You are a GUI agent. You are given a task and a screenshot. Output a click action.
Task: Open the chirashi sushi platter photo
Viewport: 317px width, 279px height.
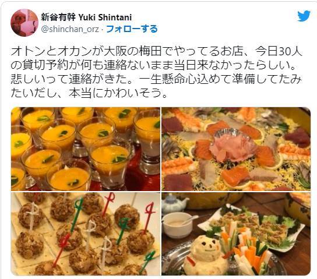point(236,149)
